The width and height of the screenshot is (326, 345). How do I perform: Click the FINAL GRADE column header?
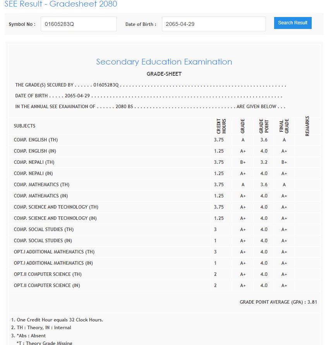pyautogui.click(x=284, y=126)
